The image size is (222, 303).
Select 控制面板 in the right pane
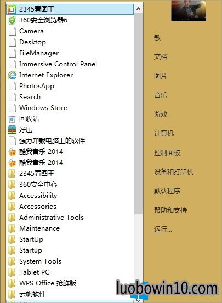point(167,153)
